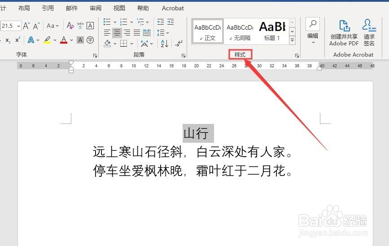Screen dimensions: 389x246
Task: Click the Increase Font Size icon
Action: (26, 26)
